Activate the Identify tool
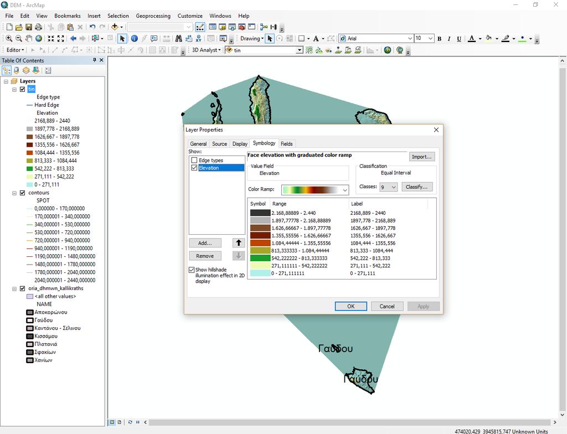567x434 pixels. [x=134, y=38]
